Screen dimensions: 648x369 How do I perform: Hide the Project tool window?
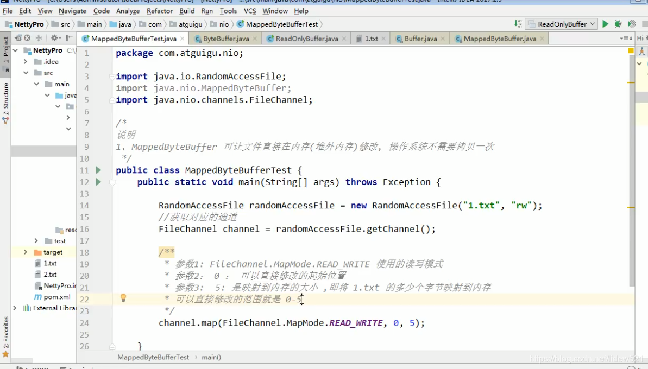tap(69, 38)
